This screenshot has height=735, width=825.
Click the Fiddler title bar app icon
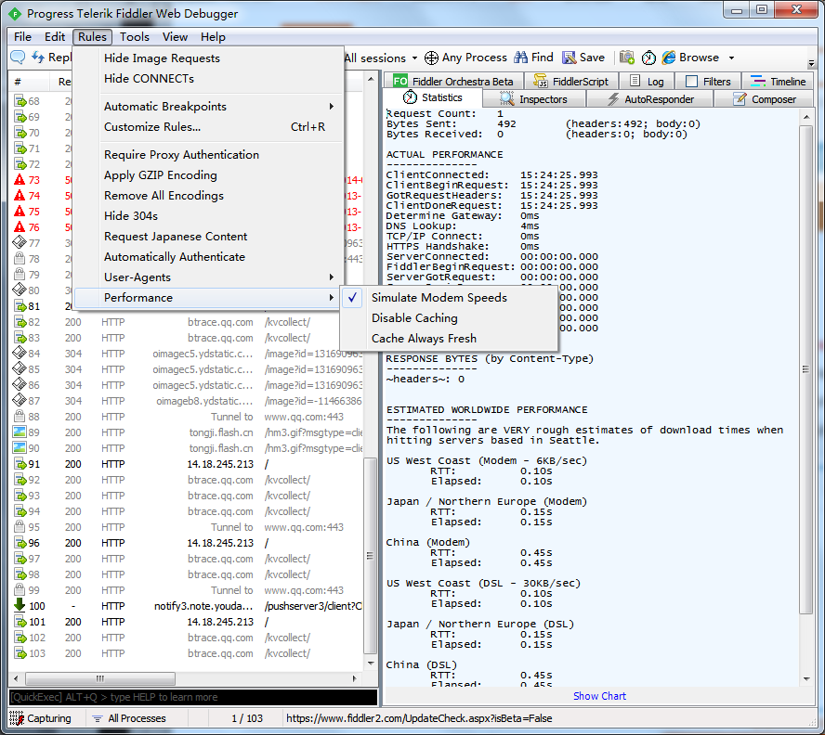pyautogui.click(x=15, y=14)
